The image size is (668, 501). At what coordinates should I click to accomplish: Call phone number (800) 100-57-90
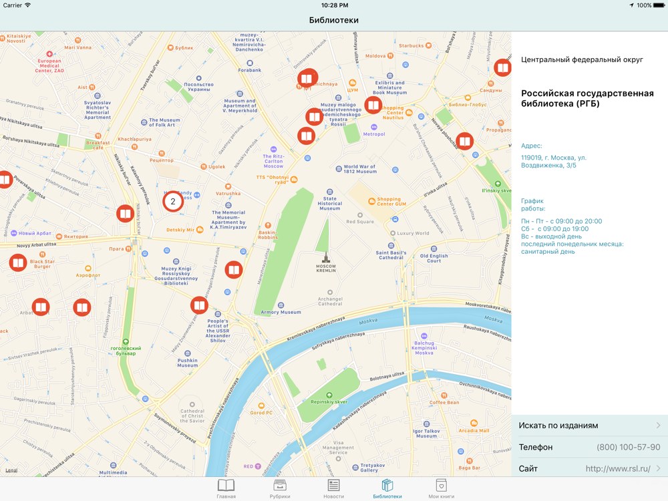pyautogui.click(x=628, y=447)
